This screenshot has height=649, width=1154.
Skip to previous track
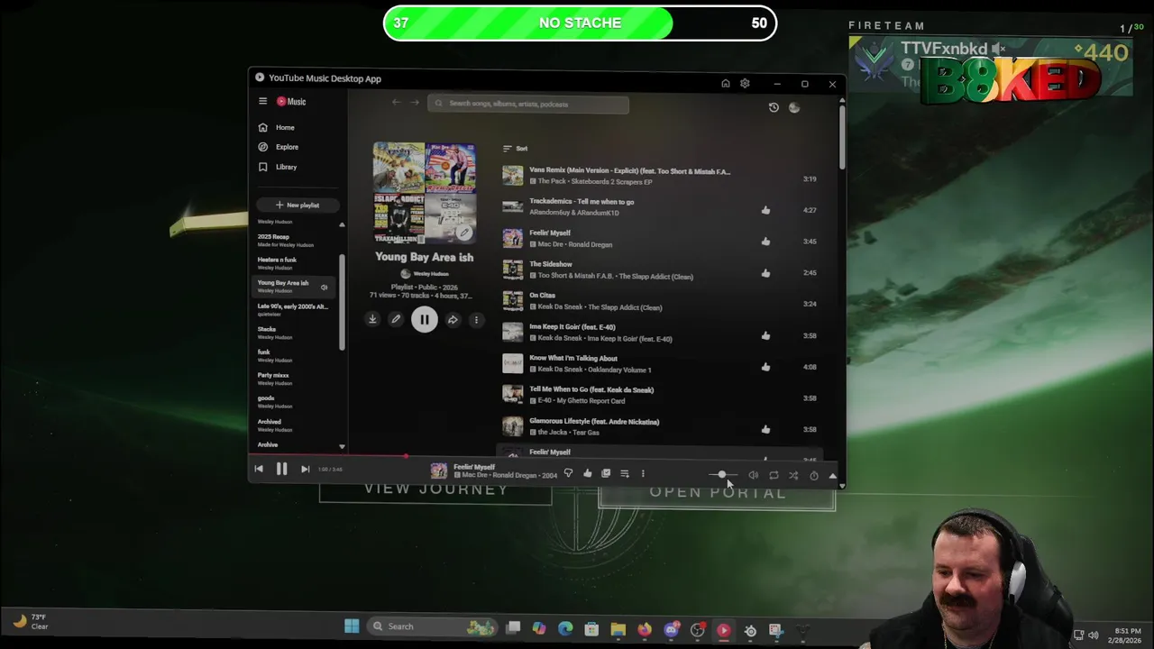[x=259, y=469]
